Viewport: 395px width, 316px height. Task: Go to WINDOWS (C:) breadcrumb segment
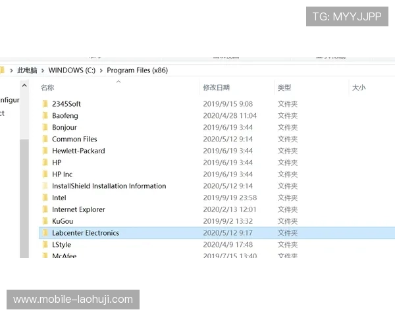click(72, 70)
